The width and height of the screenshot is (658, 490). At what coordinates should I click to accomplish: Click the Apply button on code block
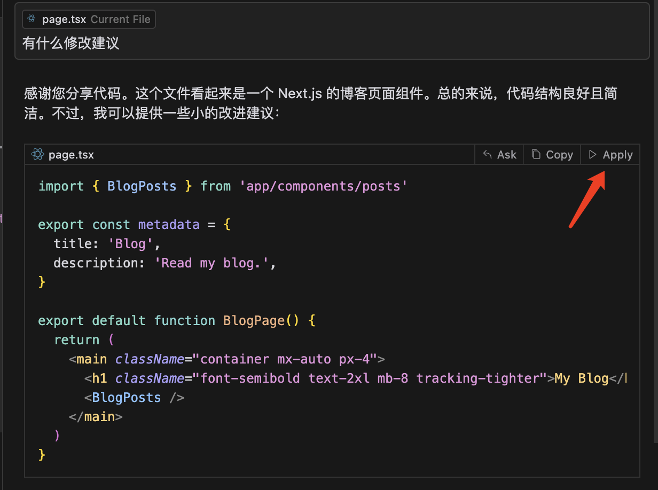pyautogui.click(x=610, y=155)
